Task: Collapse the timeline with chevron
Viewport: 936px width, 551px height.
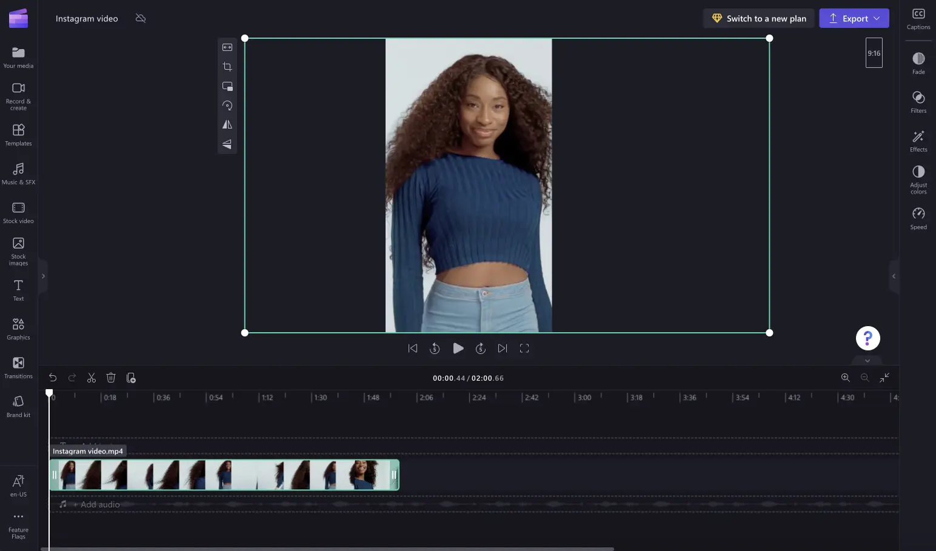Action: coord(867,361)
